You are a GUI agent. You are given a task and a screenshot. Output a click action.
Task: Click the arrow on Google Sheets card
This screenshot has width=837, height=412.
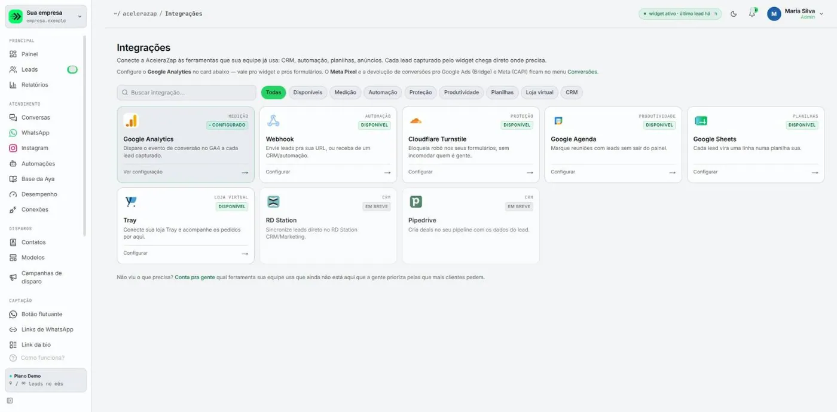(814, 172)
